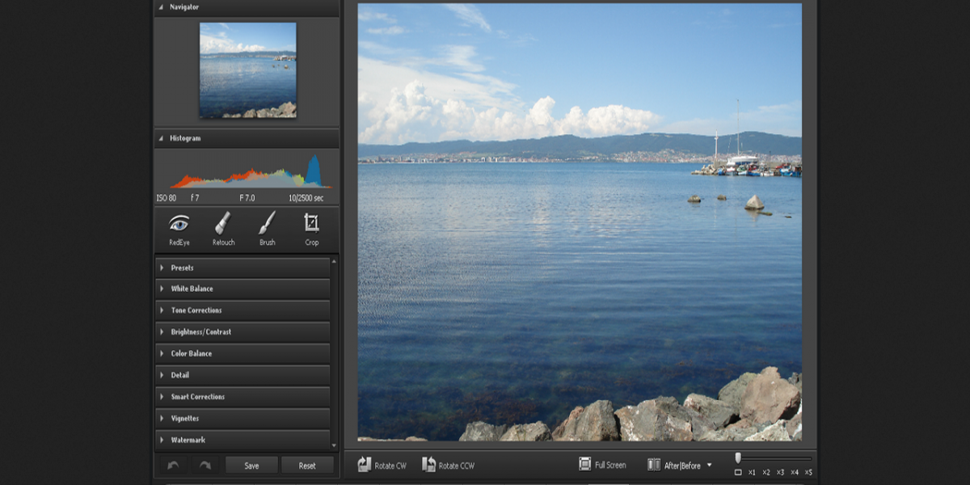Rotate the image counter-clockwise

click(x=448, y=465)
